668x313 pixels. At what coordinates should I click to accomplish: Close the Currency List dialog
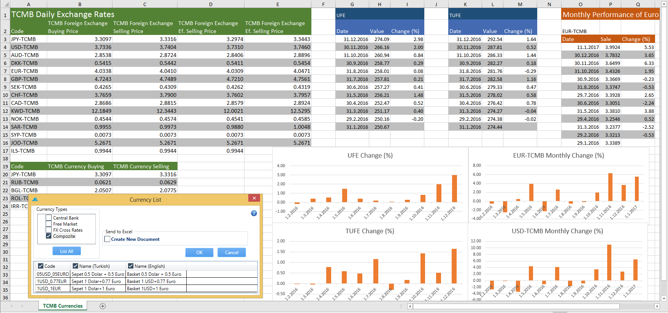click(x=254, y=198)
